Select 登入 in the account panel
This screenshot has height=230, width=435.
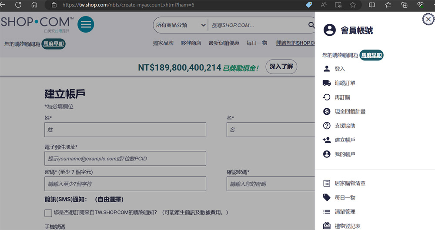[340, 69]
